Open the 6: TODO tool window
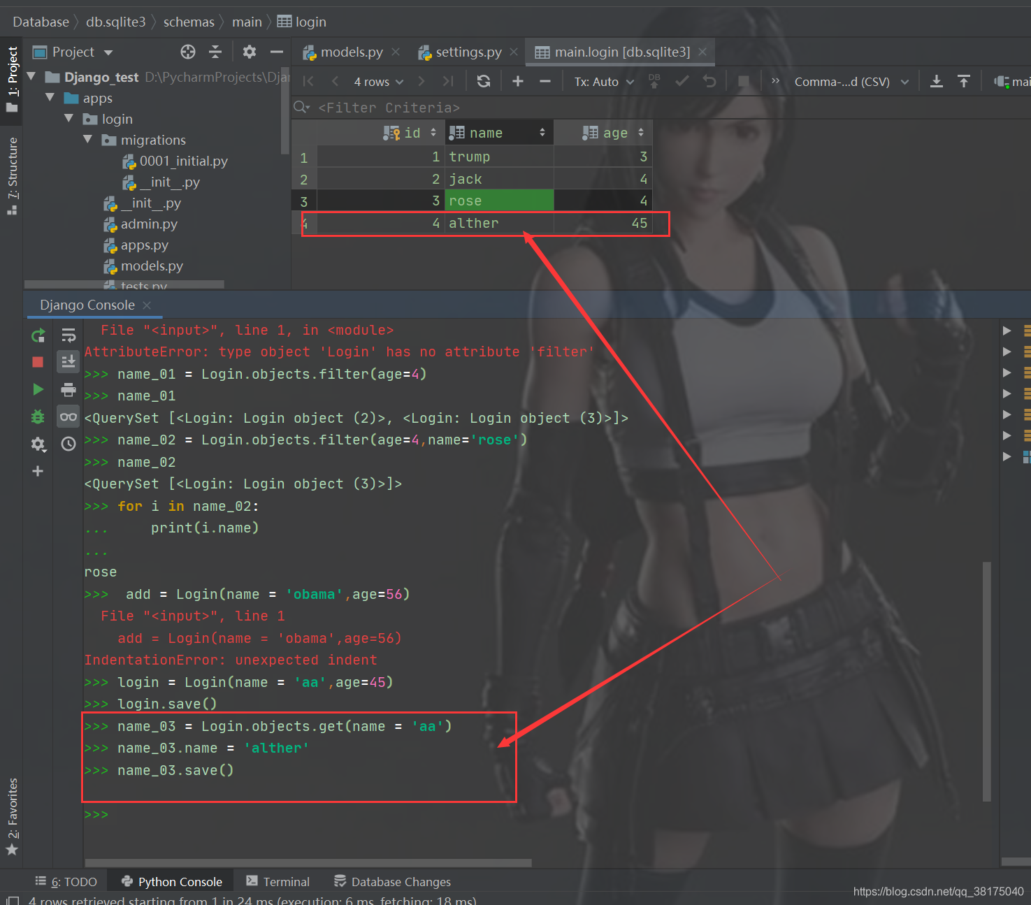Screen dimensions: 1031x905 click(66, 882)
